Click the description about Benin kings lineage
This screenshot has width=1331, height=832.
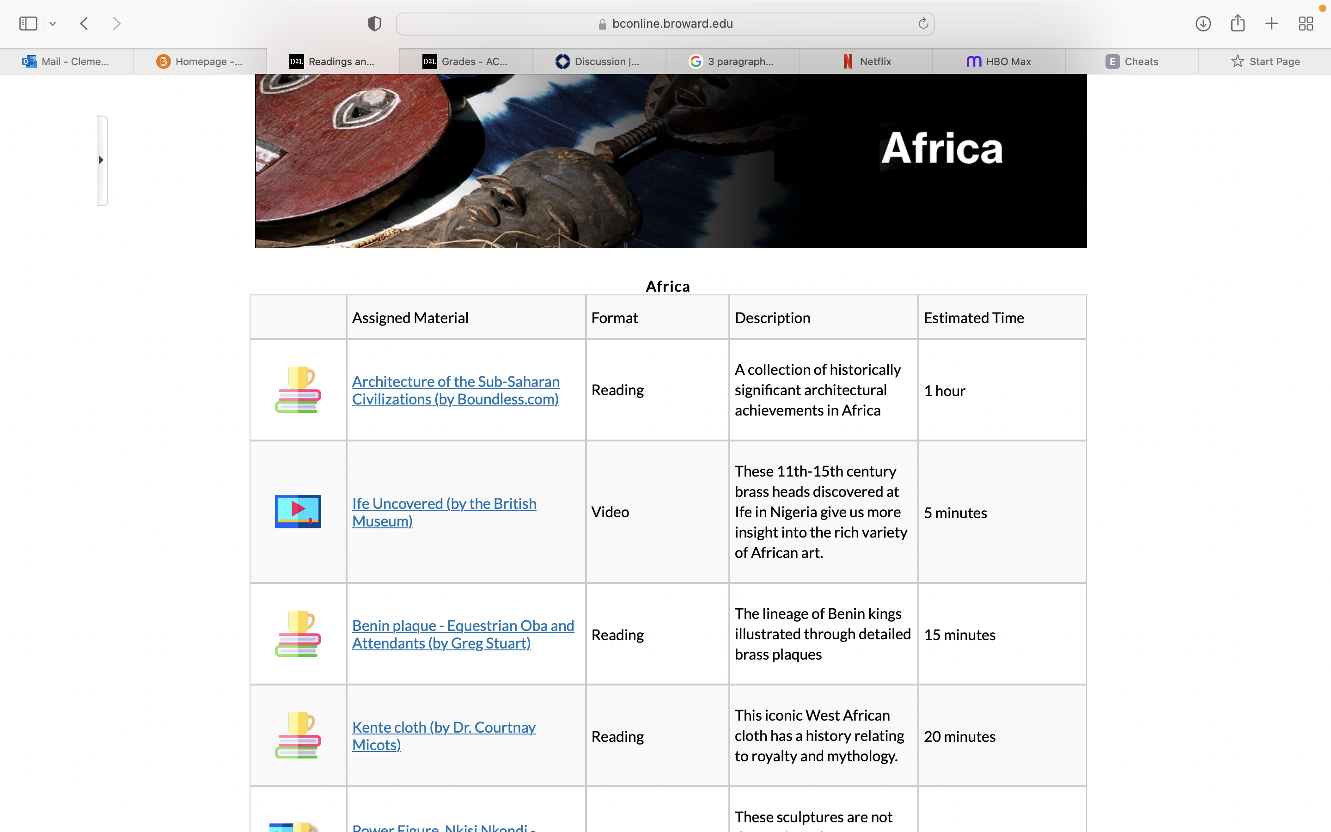click(x=823, y=634)
